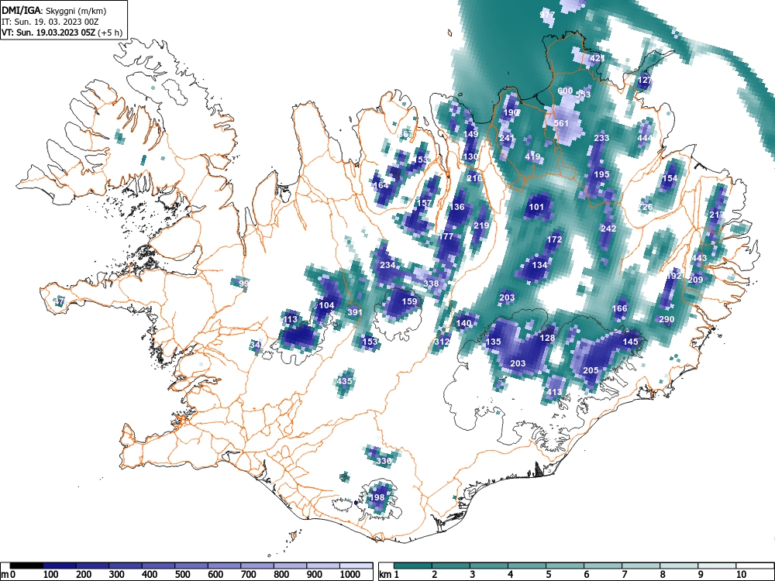Click the visibility value 413
Screen dimensions: 775x581
[x=554, y=392]
